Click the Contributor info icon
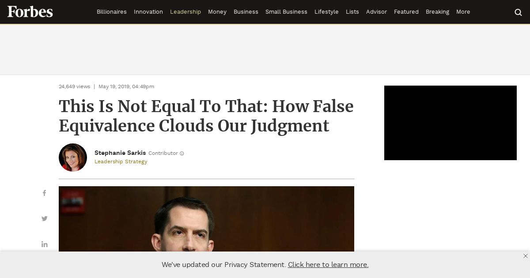This screenshot has width=530, height=278. (x=182, y=154)
